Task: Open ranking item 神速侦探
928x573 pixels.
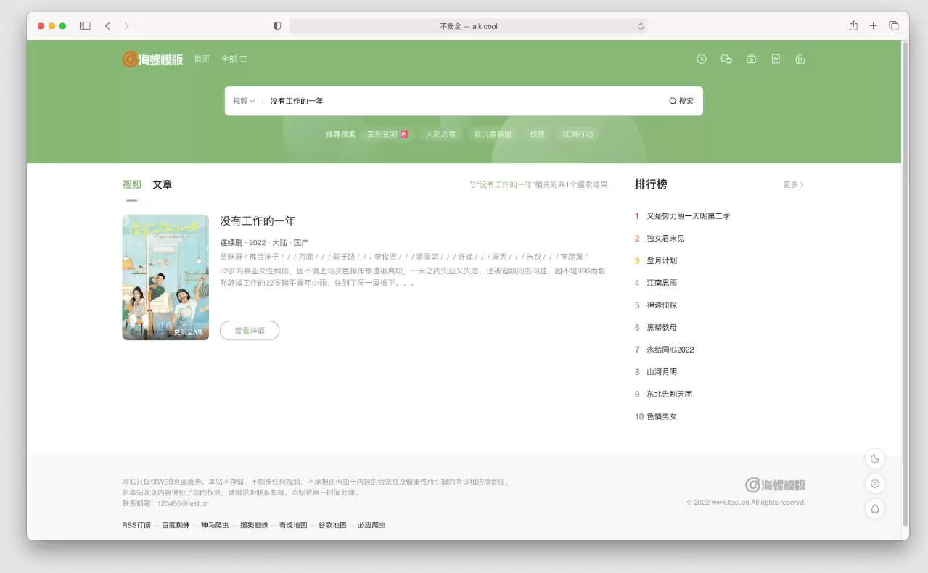Action: 662,305
